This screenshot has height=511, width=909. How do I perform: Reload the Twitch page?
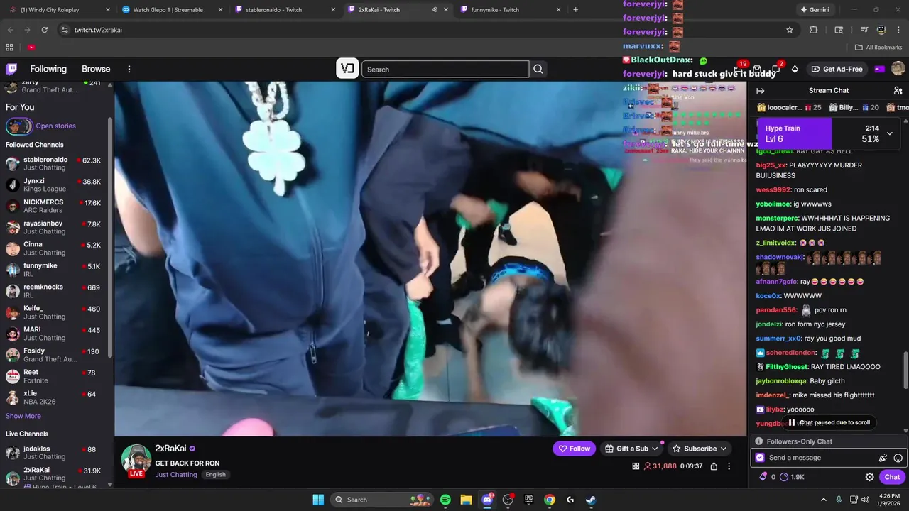coord(44,30)
